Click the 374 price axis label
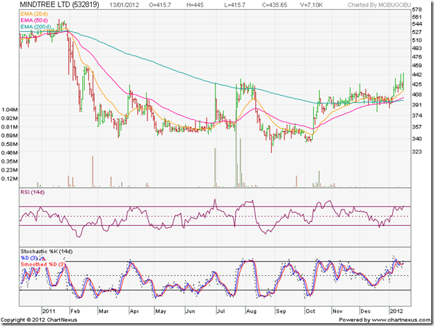 [417, 115]
